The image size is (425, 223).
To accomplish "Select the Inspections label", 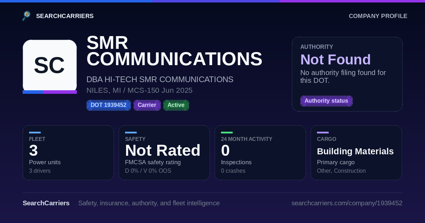I will (x=236, y=162).
